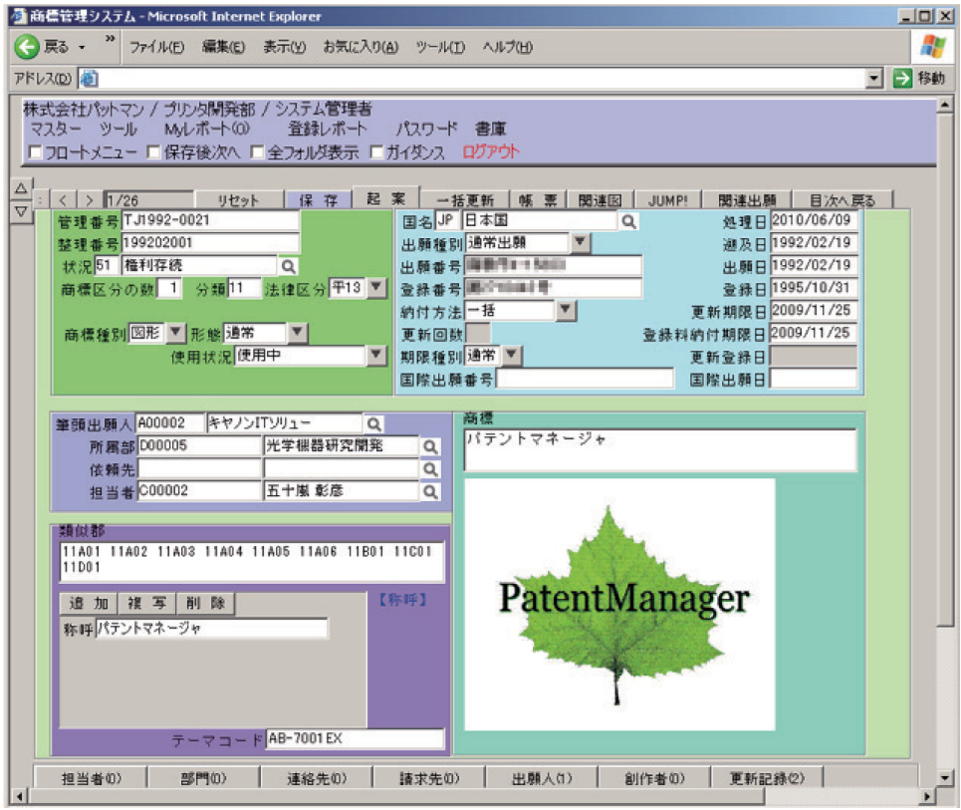Go to previous record arrow
This screenshot has width=961, height=810.
pos(63,200)
